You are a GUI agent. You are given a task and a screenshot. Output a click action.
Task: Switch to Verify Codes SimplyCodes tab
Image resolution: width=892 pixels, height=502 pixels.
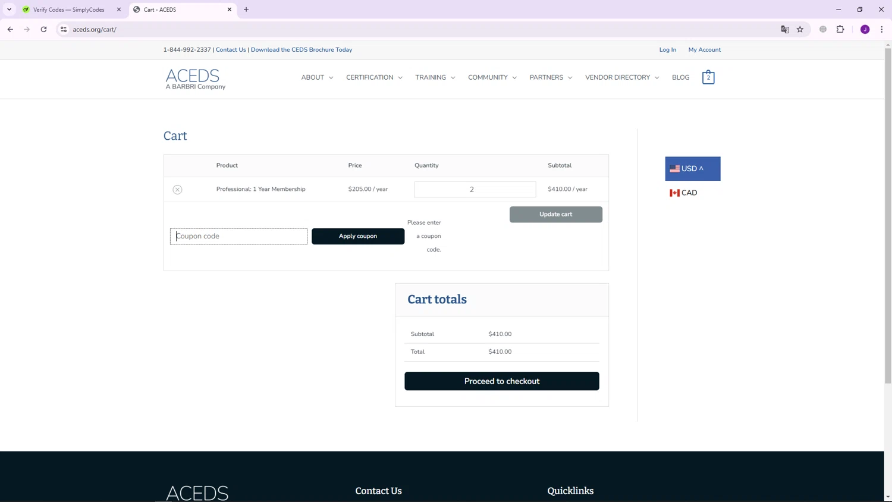tap(68, 10)
